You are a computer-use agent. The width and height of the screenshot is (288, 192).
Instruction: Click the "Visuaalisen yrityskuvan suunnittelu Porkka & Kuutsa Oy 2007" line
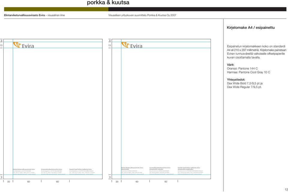(142, 15)
